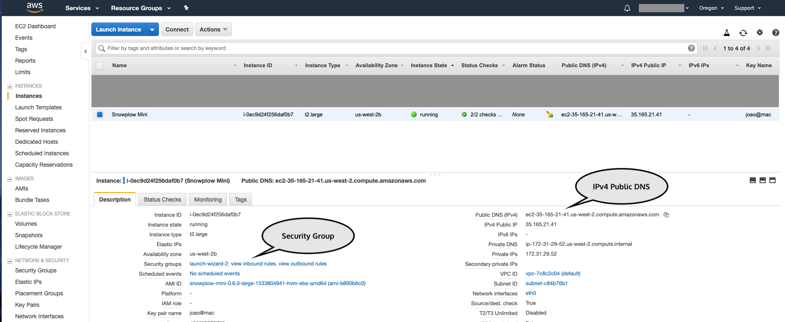Open the experiments flask icon
785x322 pixels.
click(726, 33)
